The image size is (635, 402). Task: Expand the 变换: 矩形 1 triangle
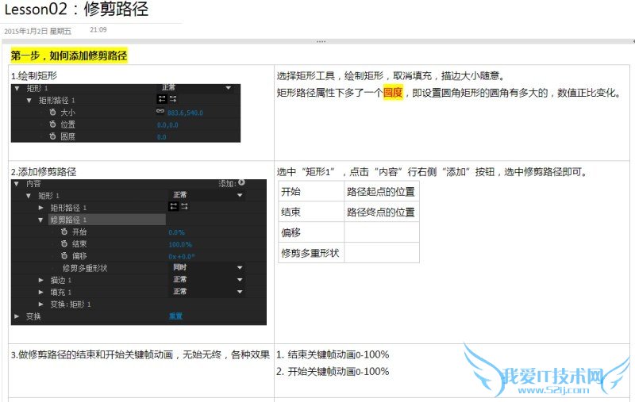click(41, 304)
